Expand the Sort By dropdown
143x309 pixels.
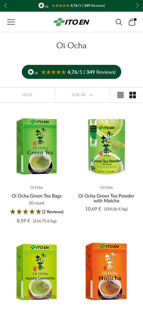click(82, 95)
